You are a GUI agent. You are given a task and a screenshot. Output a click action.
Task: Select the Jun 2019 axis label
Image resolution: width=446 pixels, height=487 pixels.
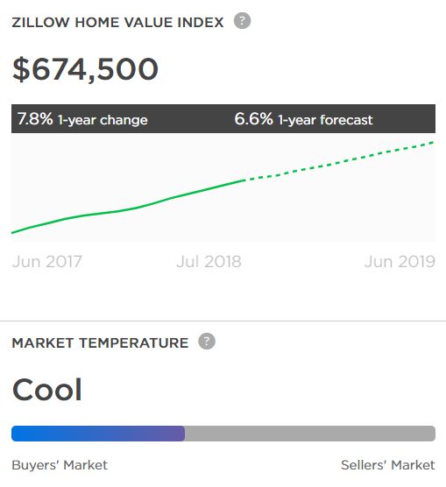[x=400, y=262]
